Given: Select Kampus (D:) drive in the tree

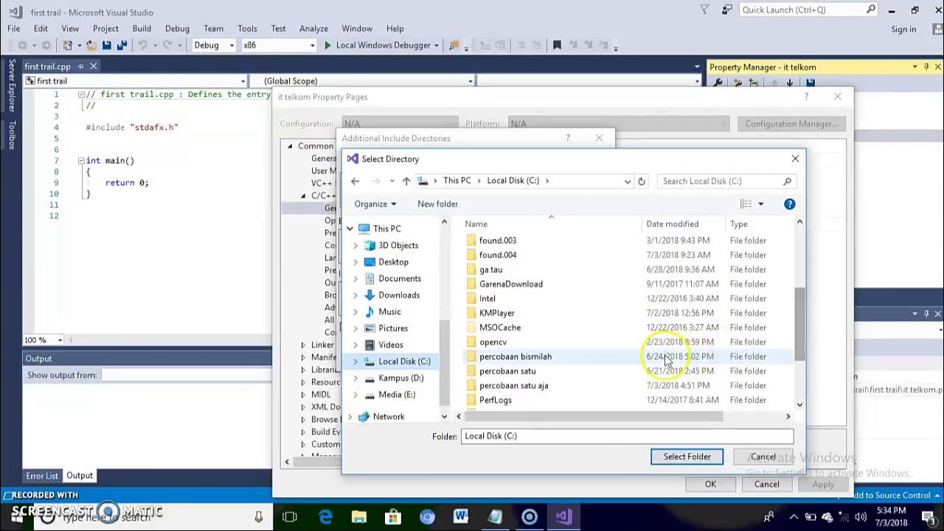Looking at the screenshot, I should 400,378.
